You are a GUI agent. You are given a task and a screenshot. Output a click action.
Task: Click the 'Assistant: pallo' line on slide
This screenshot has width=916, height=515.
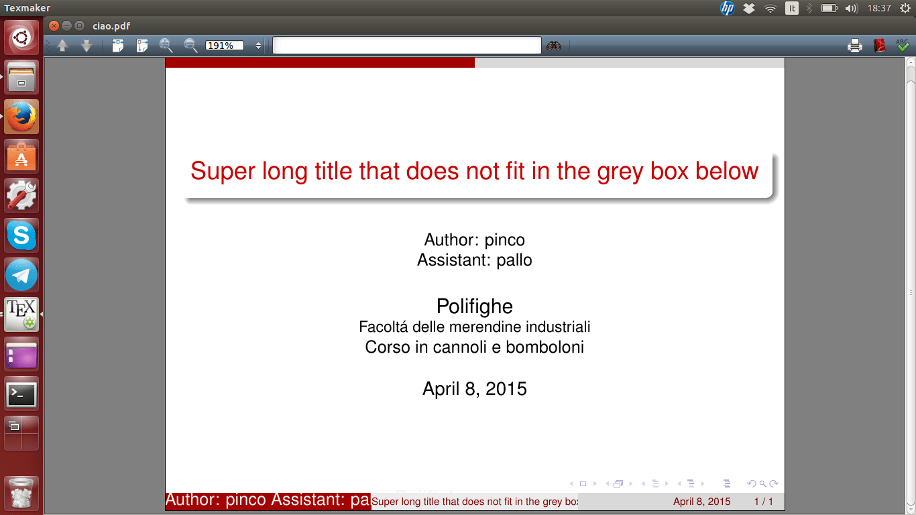[x=474, y=260]
